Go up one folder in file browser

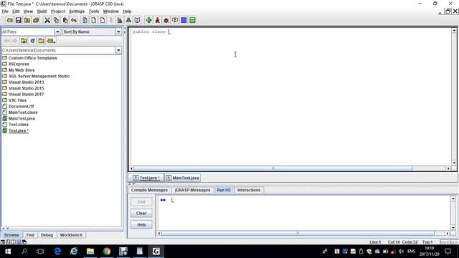coord(24,41)
